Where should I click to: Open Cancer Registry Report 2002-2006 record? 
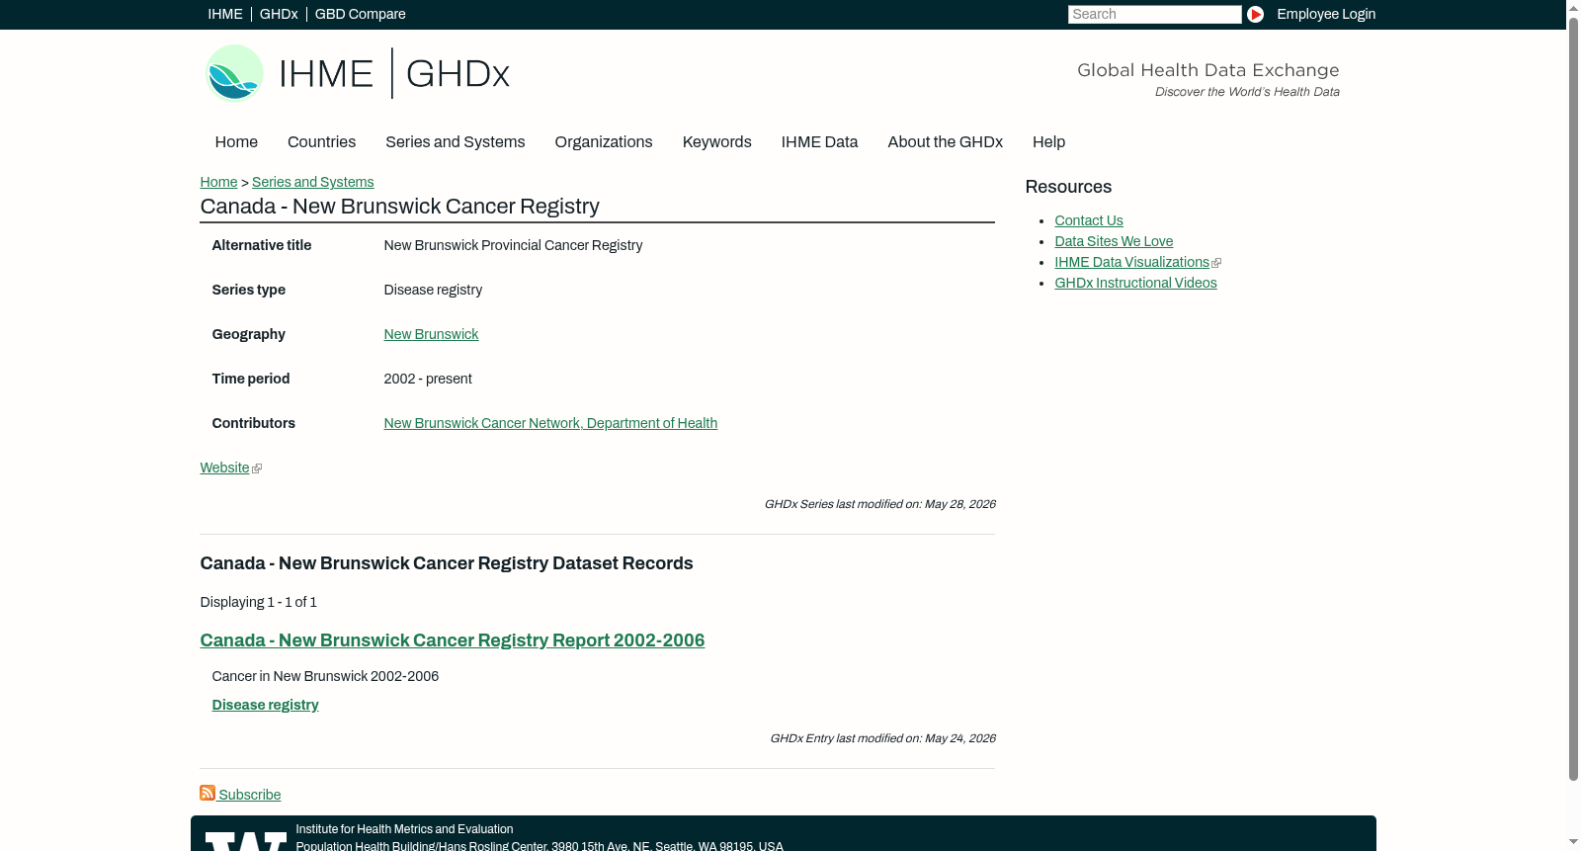tap(453, 640)
